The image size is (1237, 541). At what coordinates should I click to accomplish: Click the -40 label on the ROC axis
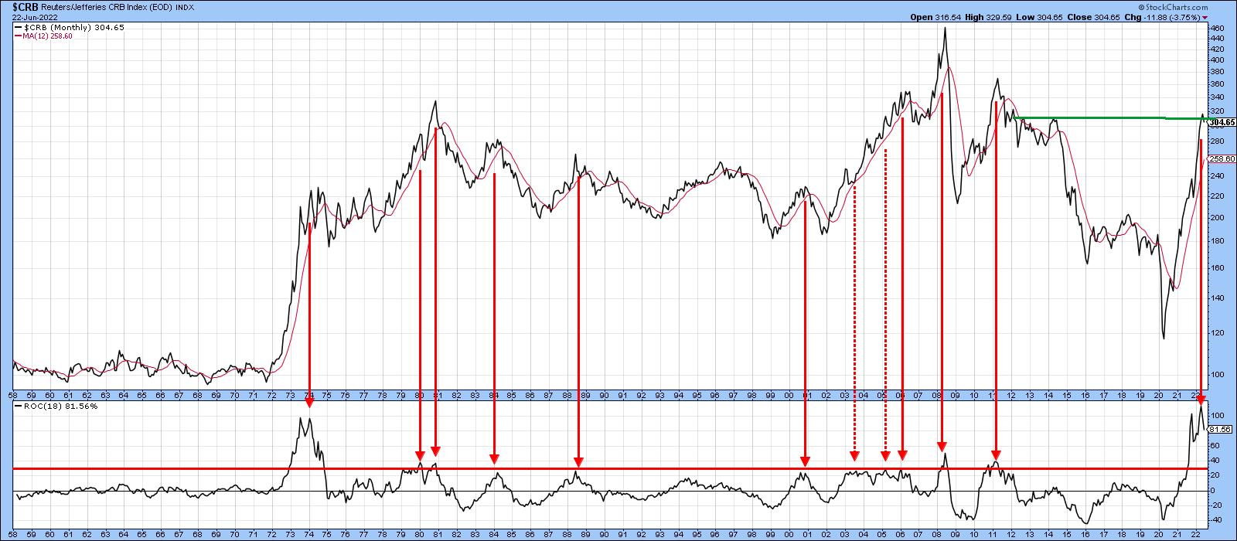tap(1216, 519)
